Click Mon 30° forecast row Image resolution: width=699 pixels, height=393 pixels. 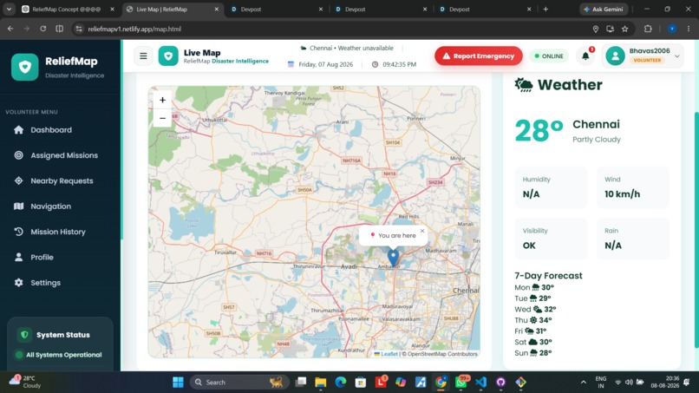(x=534, y=287)
